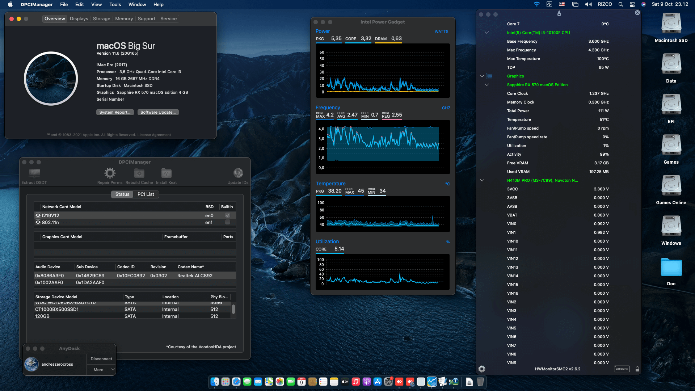Viewport: 695px width, 391px height.
Task: Click Disconnect in AnyDesk window
Action: pos(101,359)
